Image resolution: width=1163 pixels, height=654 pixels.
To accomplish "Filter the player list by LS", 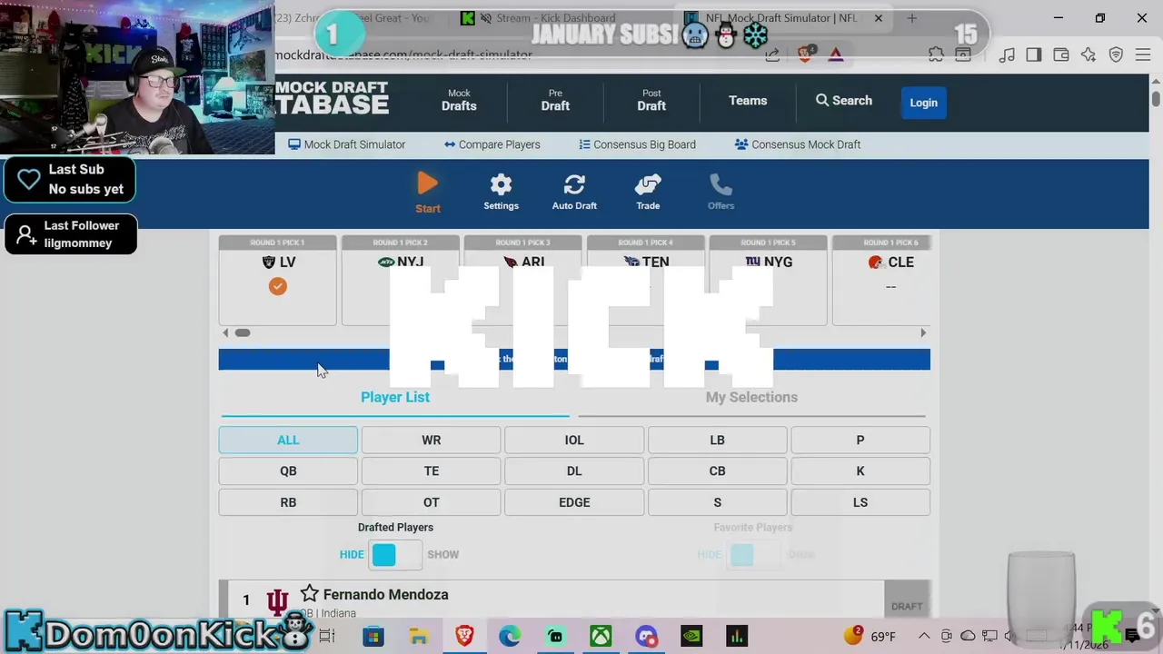I will [x=860, y=502].
